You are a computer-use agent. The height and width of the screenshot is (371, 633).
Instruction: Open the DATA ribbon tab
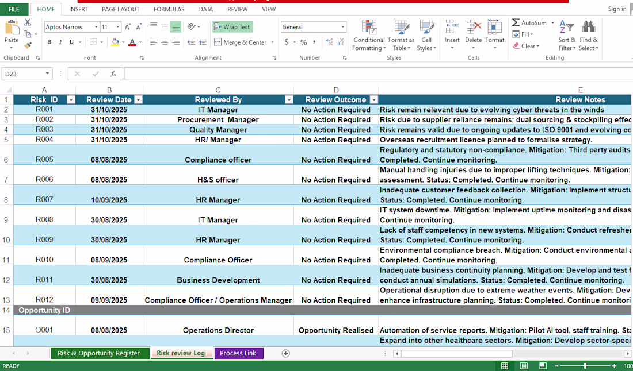[x=206, y=9]
